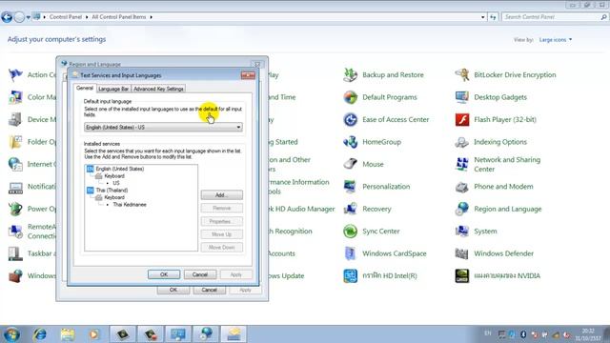Click EN language indicator in tray
The height and width of the screenshot is (343, 610).
[487, 333]
